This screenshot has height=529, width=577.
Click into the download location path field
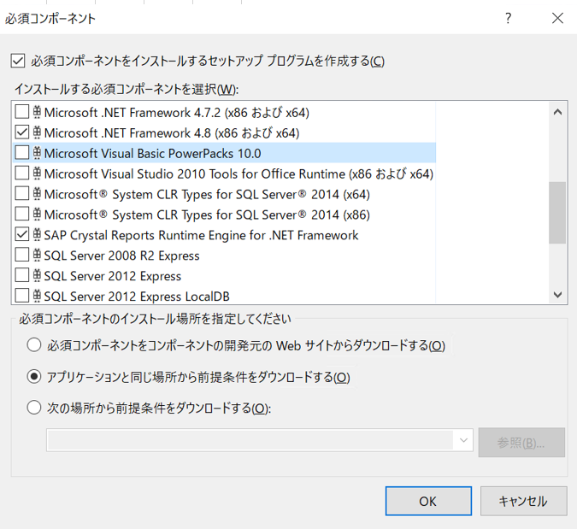250,440
